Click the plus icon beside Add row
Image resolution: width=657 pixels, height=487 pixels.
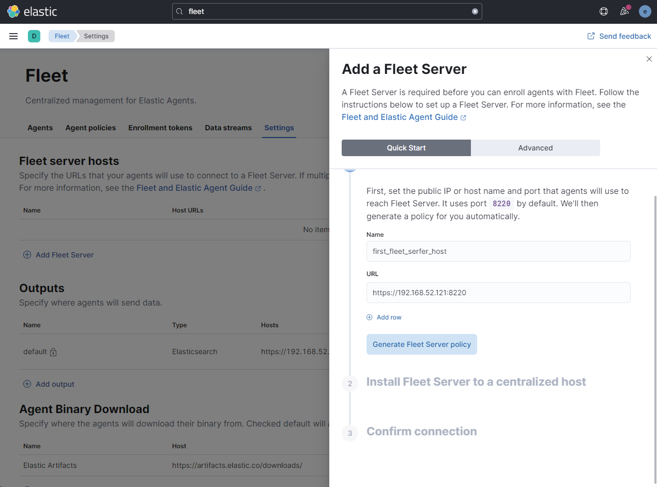[x=369, y=317]
